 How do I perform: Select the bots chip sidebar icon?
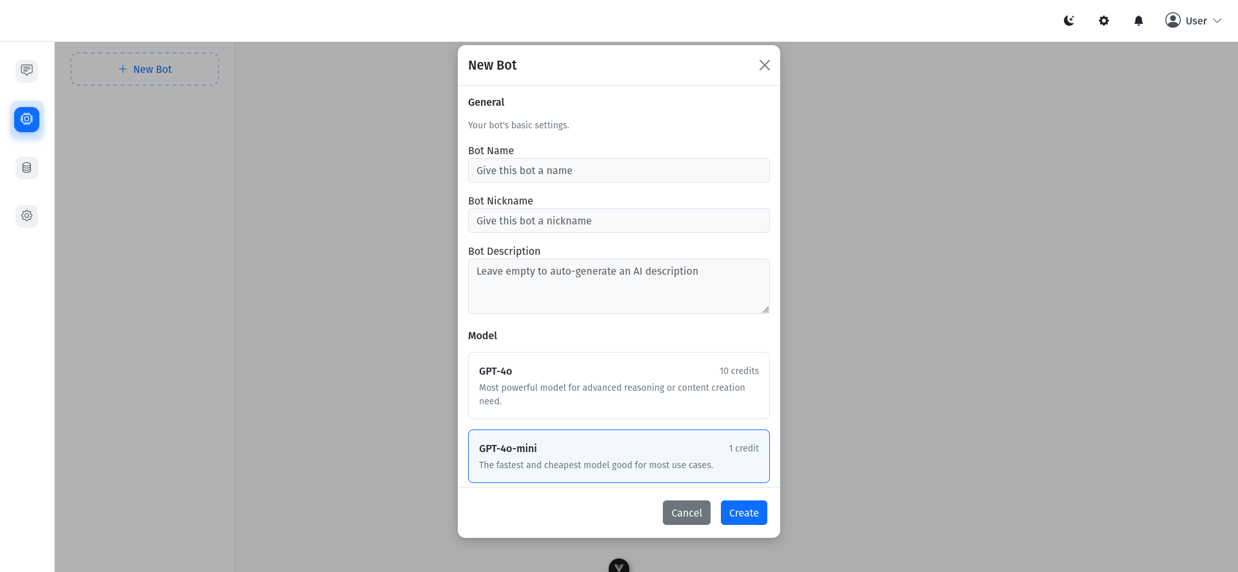pos(26,119)
